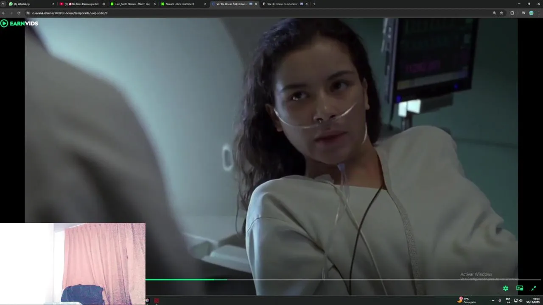Open the page zoom magnifier icon
This screenshot has width=543, height=305.
[494, 13]
